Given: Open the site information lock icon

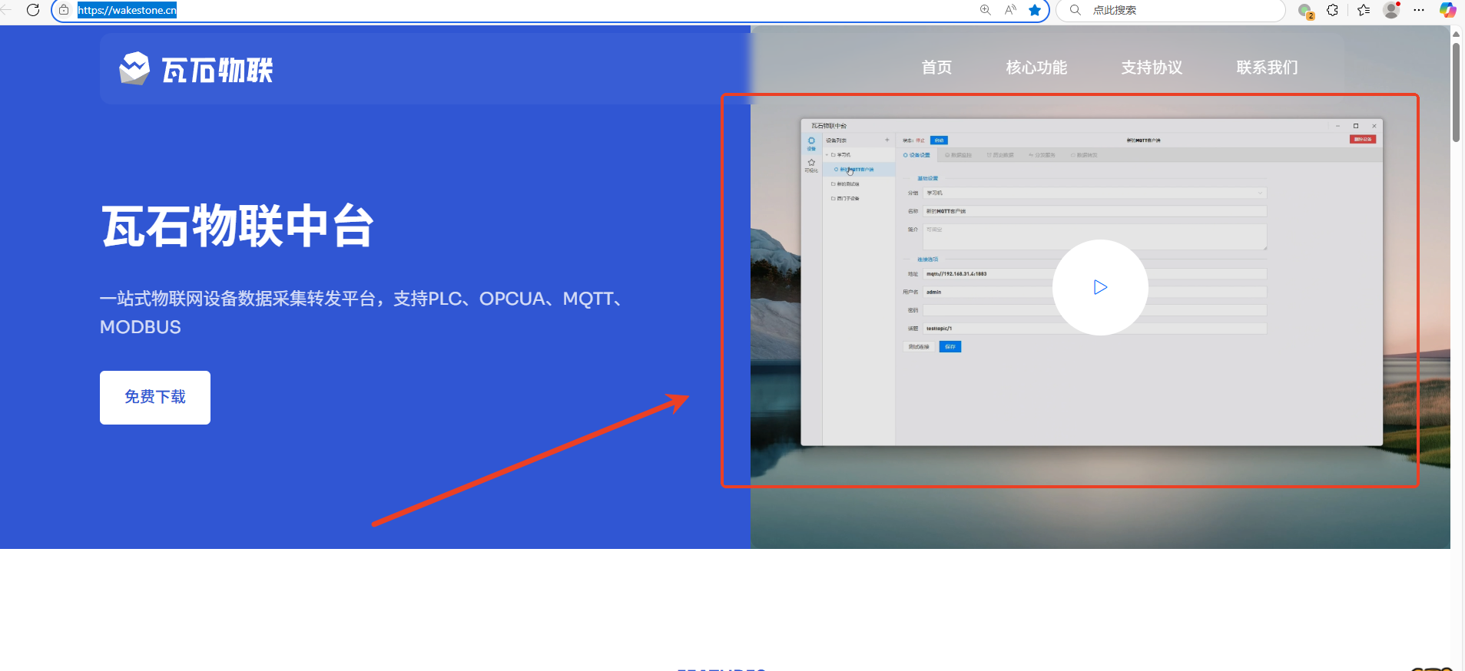Looking at the screenshot, I should [x=65, y=10].
